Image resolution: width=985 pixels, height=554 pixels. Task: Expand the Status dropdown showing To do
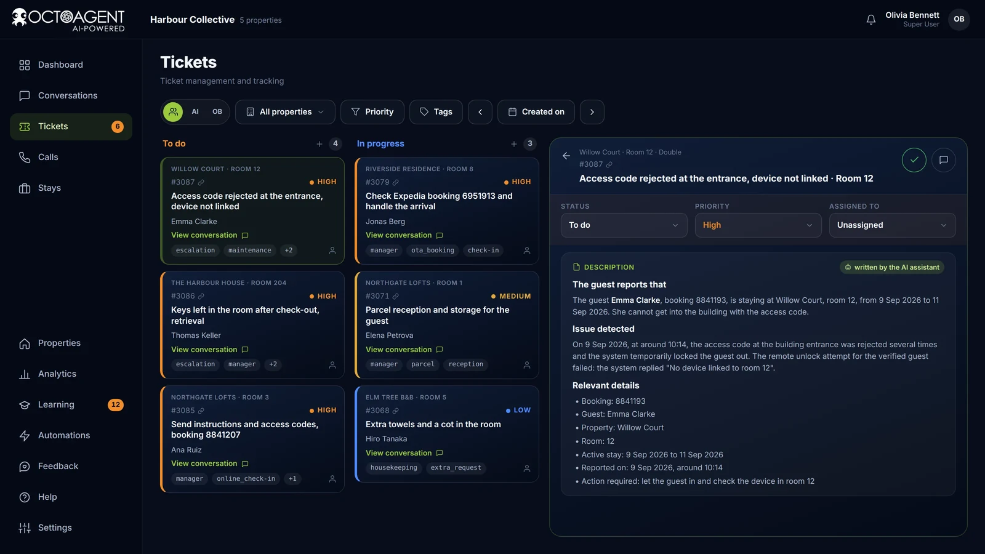point(624,225)
